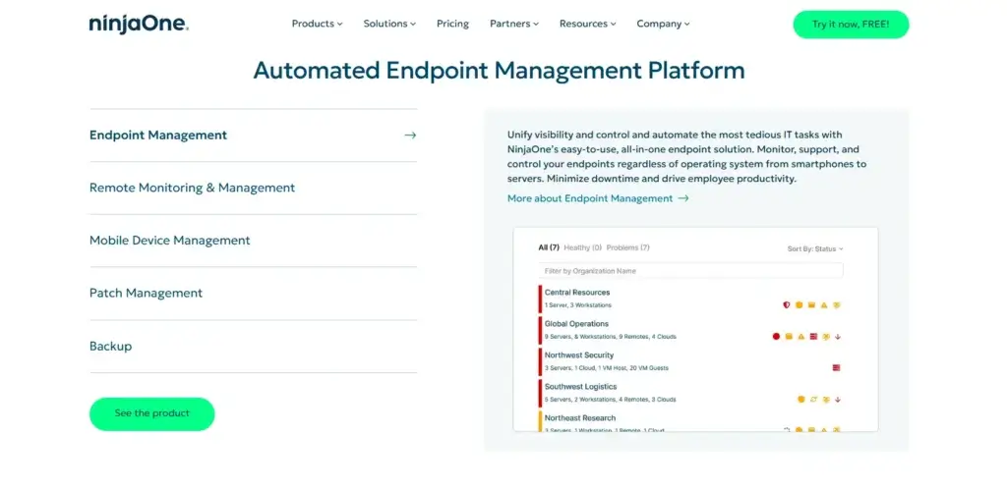Open the Company dropdown menu
The width and height of the screenshot is (1007, 490).
664,24
